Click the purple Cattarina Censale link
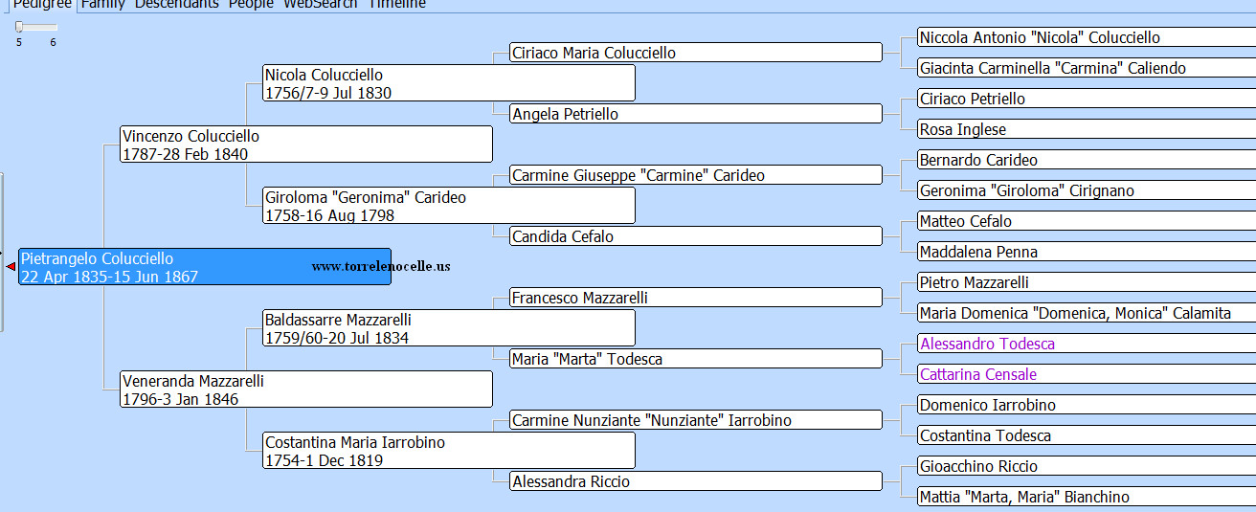This screenshot has height=512, width=1256. pos(977,374)
